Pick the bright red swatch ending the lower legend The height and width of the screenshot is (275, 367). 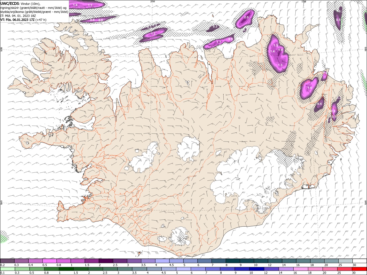pyautogui.click(x=359, y=269)
